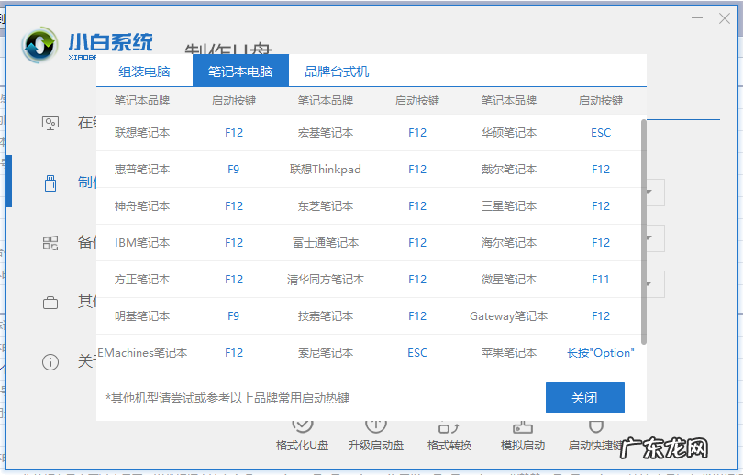Click F11 key for 微星笔记本
Screen dimensions: 743x475
(601, 280)
